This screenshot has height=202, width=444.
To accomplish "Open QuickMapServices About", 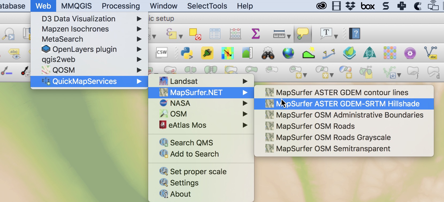I will [x=201, y=194].
